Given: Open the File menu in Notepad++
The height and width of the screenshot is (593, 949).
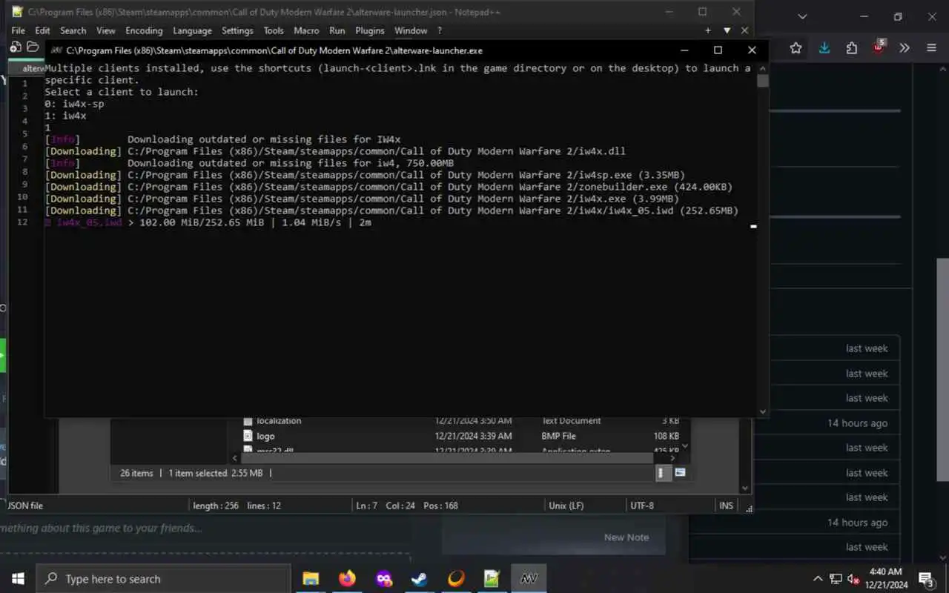Looking at the screenshot, I should [x=18, y=30].
